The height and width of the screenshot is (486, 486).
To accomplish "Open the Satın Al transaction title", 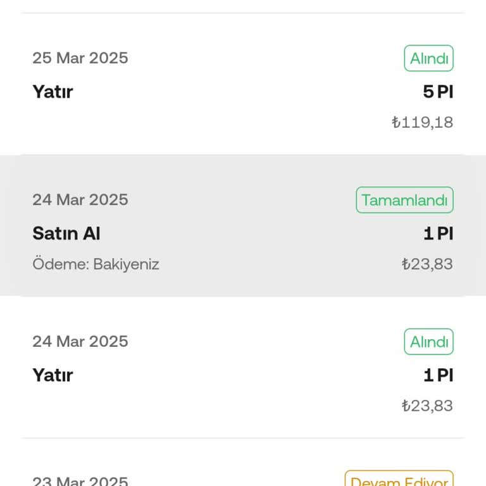I will (x=66, y=234).
